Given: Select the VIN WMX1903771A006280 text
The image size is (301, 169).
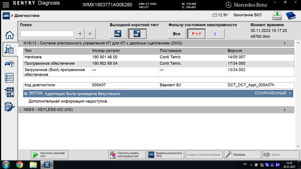Looking at the screenshot, I should click(x=107, y=5).
